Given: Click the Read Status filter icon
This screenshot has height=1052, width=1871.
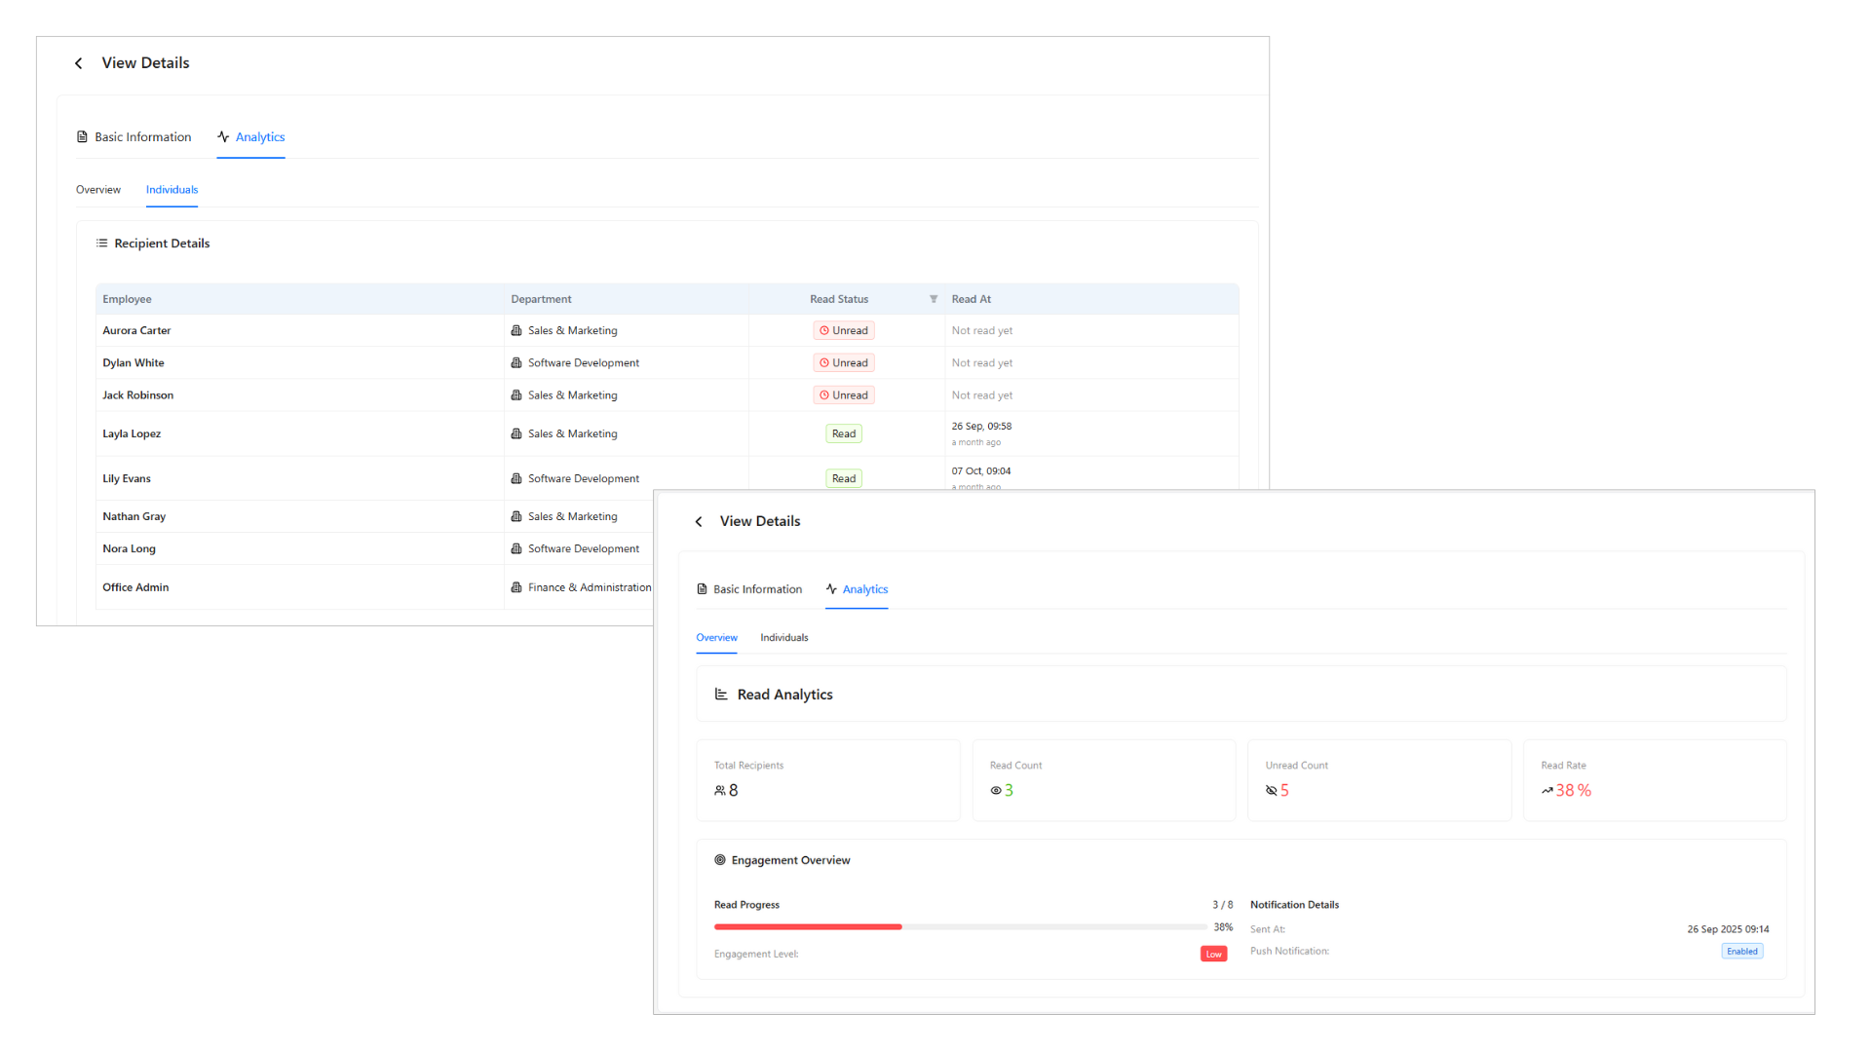Looking at the screenshot, I should (934, 299).
